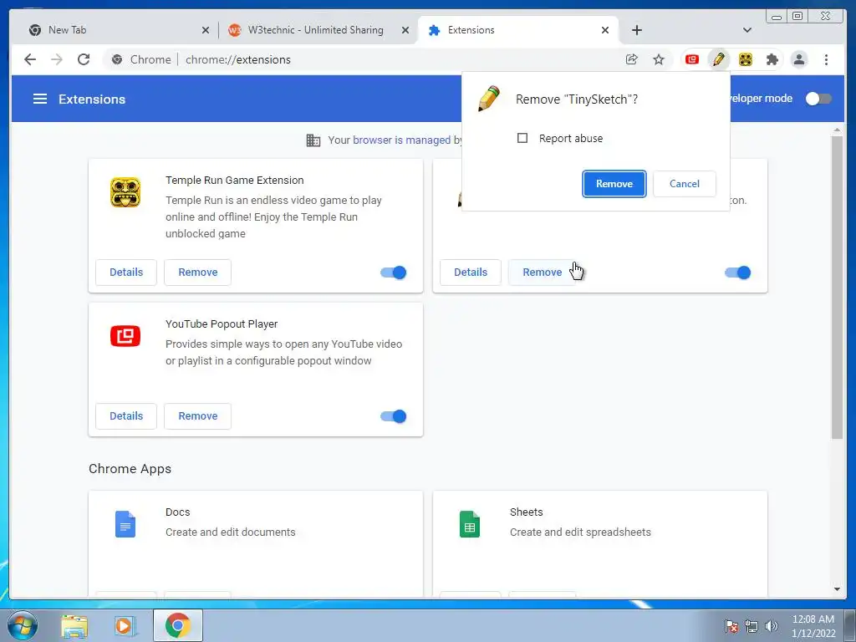Disable the TinySketch extension toggle
This screenshot has width=856, height=642.
tap(738, 273)
